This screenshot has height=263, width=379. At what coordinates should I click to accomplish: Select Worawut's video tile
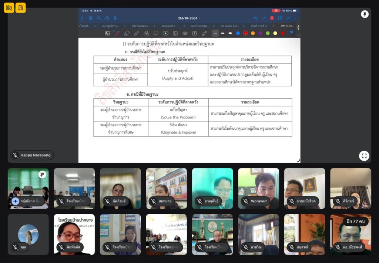[258, 188]
